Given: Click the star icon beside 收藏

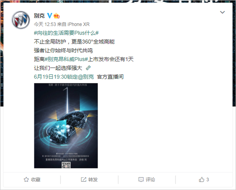Looking at the screenshot, I should (x=26, y=179).
